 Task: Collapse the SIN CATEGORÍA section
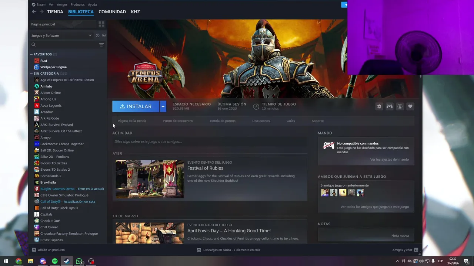click(x=31, y=74)
